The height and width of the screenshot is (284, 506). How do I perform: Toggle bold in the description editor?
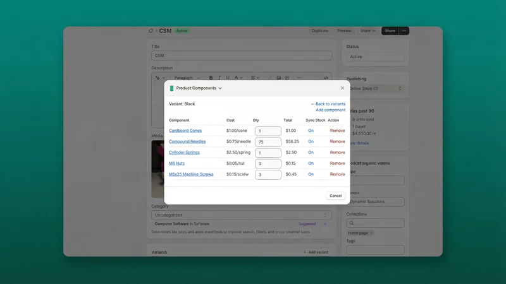tap(211, 78)
